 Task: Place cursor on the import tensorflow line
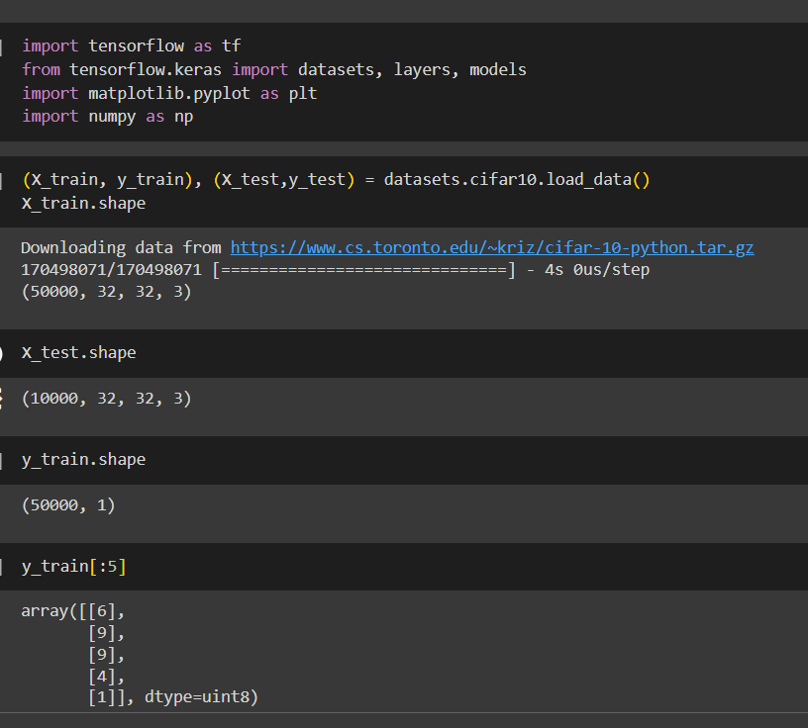pos(131,46)
